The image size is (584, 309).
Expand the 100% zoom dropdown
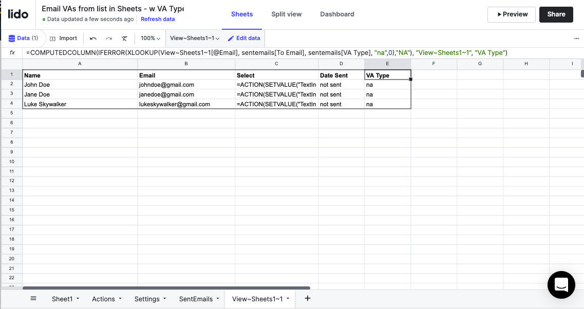150,38
